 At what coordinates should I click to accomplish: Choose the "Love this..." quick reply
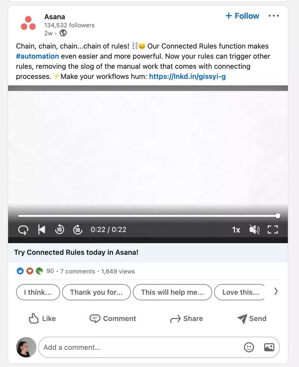[x=240, y=292]
